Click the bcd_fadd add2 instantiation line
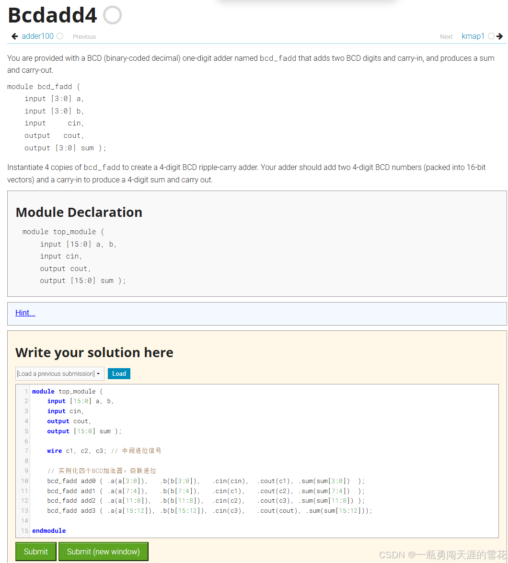This screenshot has height=563, width=508. tap(206, 501)
